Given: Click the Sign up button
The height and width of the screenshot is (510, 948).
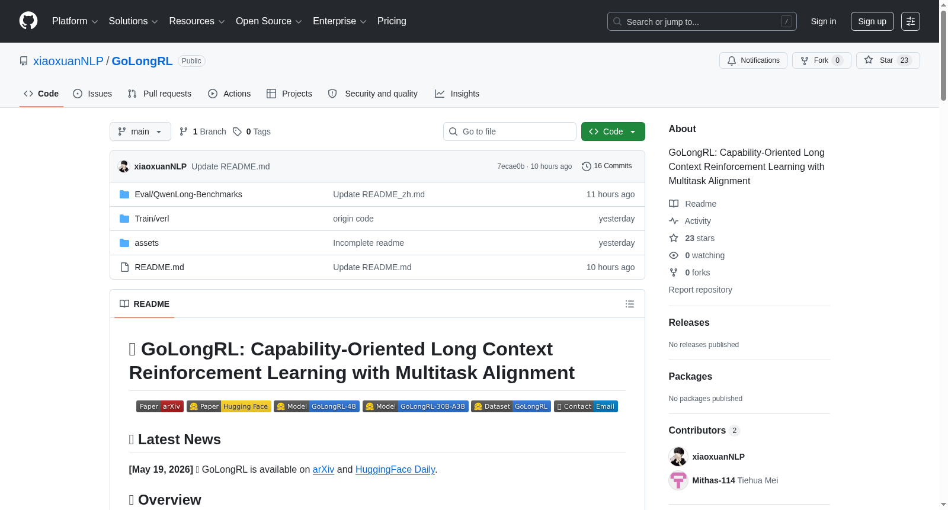Looking at the screenshot, I should pyautogui.click(x=872, y=21).
